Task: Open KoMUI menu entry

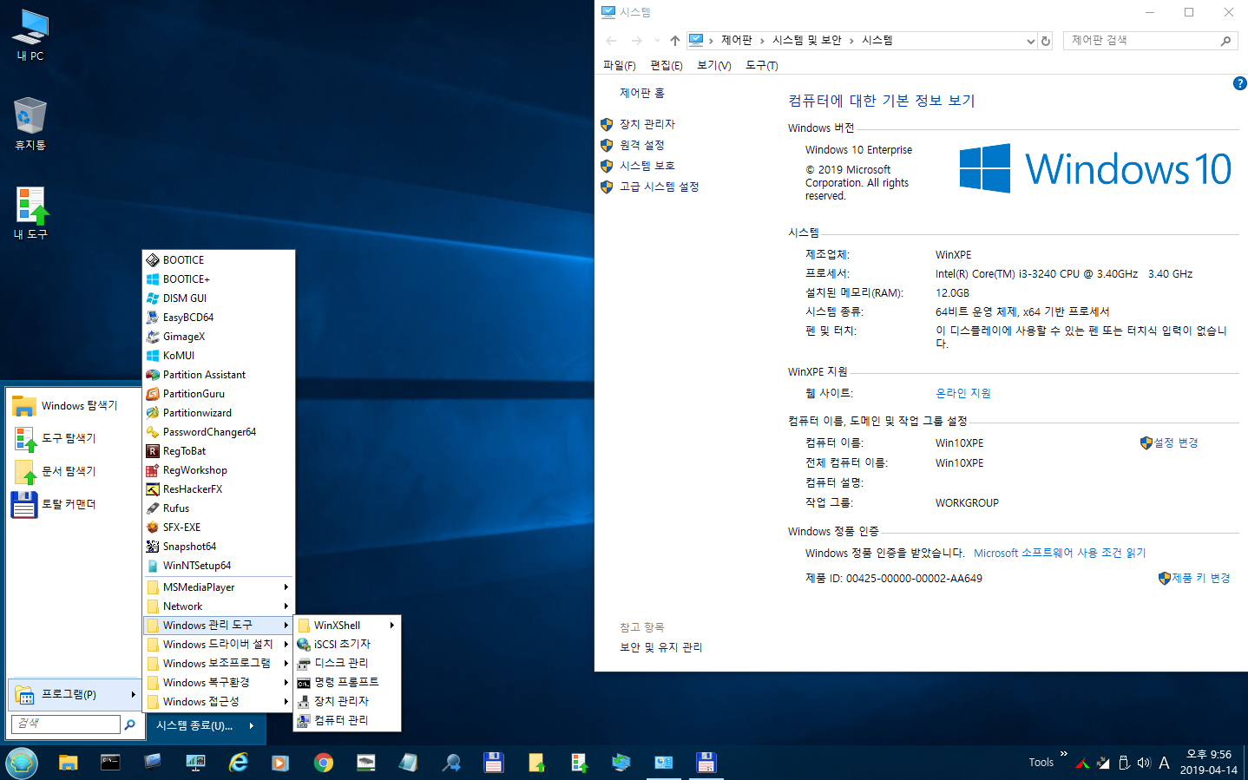Action: 219,355
